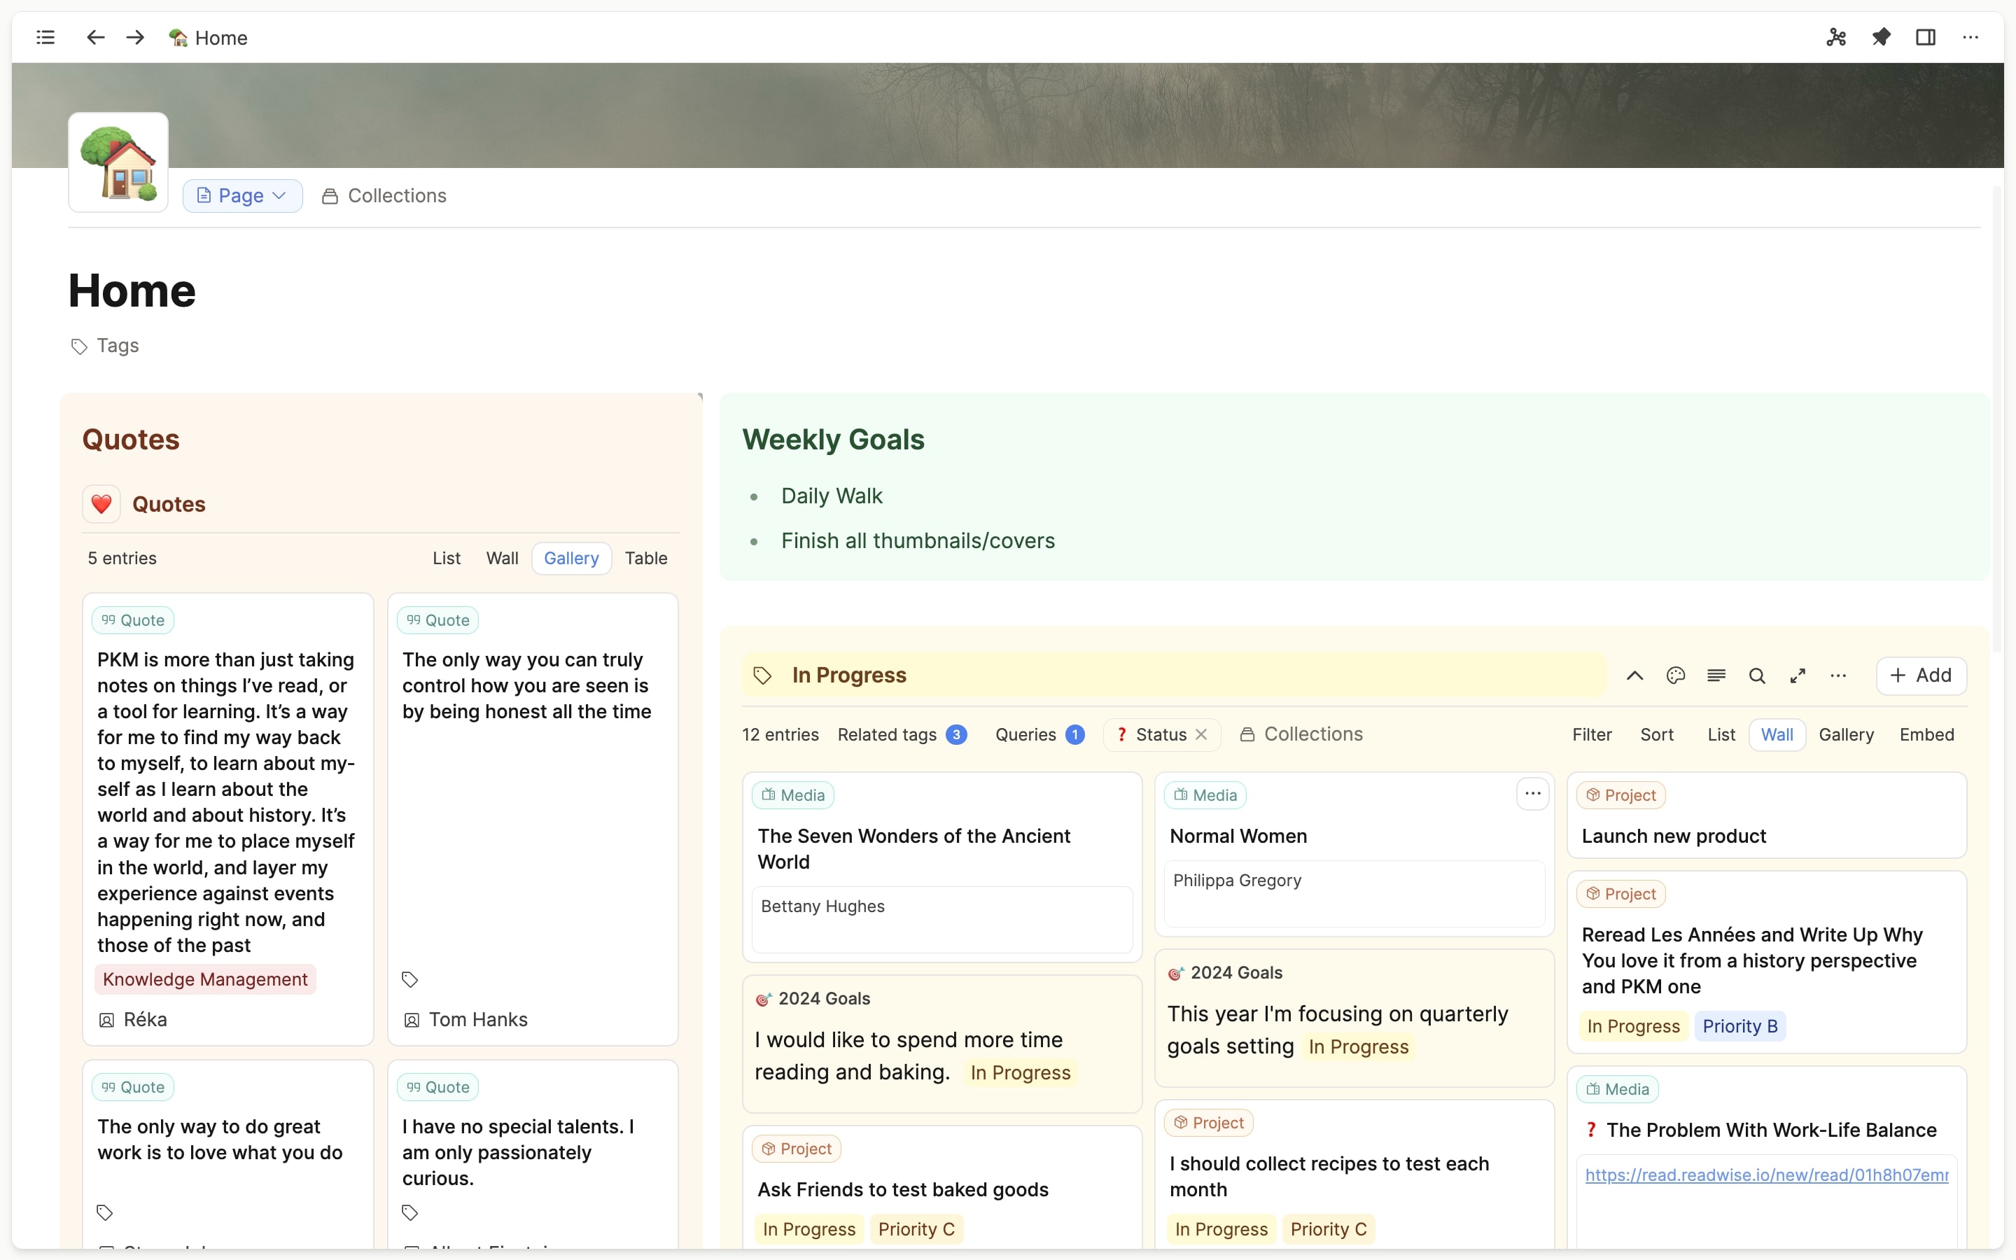Add tags under the Home title
This screenshot has height=1260, width=2016.
click(x=105, y=346)
